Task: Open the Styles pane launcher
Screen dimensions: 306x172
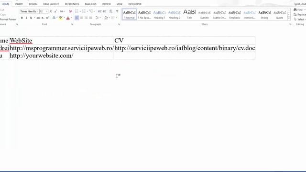Action: click(x=290, y=24)
